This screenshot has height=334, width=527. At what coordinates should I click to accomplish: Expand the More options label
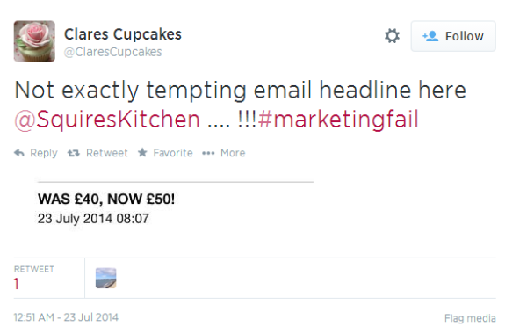click(233, 153)
